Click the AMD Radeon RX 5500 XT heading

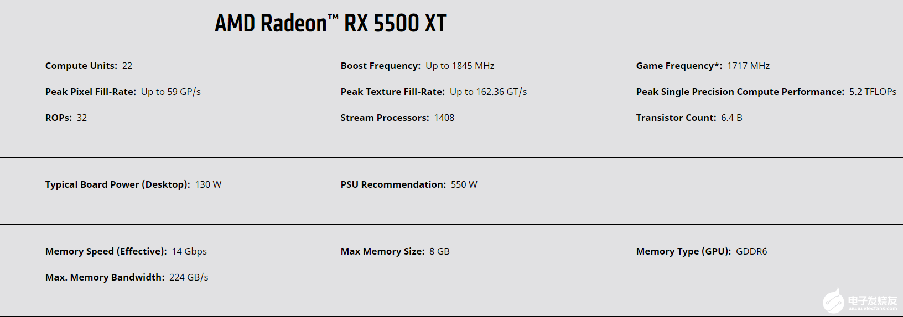coord(330,23)
